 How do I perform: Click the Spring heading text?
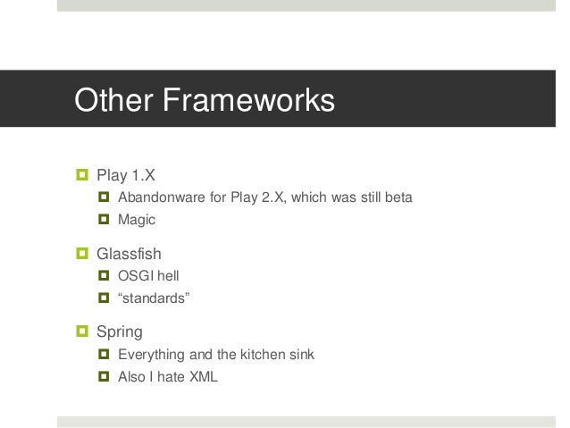[119, 332]
